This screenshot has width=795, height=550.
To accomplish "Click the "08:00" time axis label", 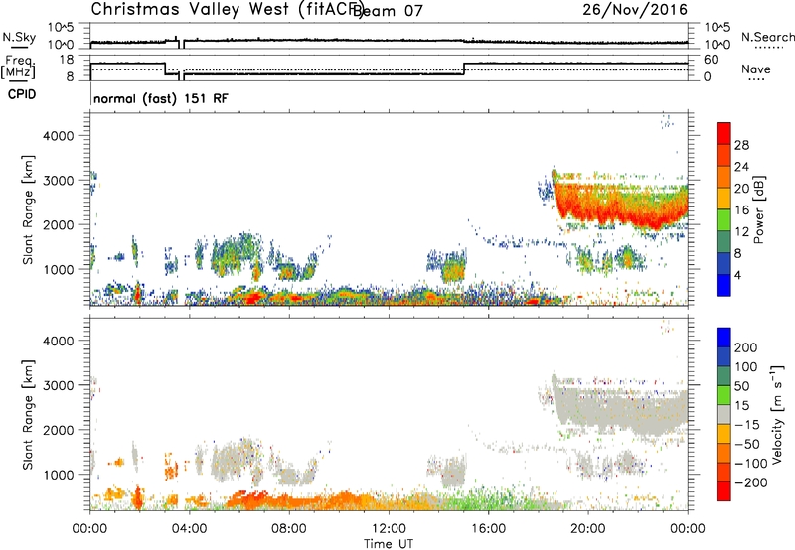I will (289, 529).
